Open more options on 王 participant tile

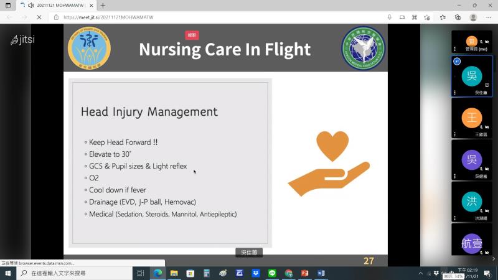point(455,134)
